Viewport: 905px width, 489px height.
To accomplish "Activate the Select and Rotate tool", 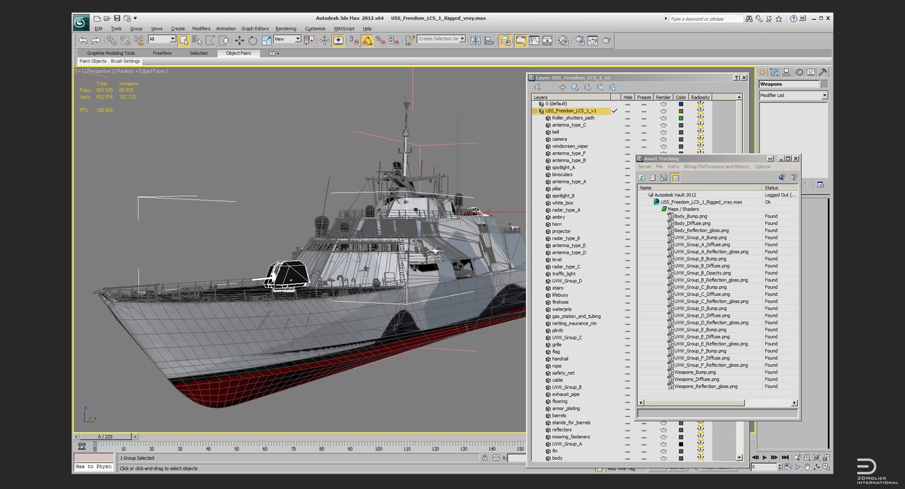I will click(253, 40).
